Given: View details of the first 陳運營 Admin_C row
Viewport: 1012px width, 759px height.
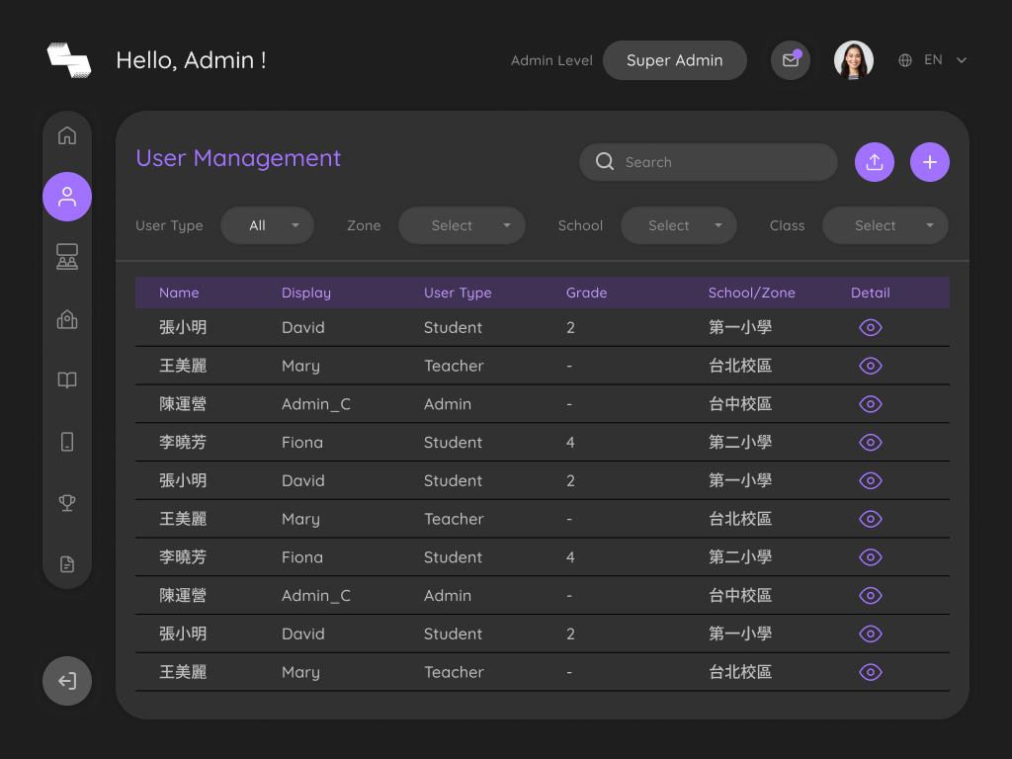Looking at the screenshot, I should (870, 404).
